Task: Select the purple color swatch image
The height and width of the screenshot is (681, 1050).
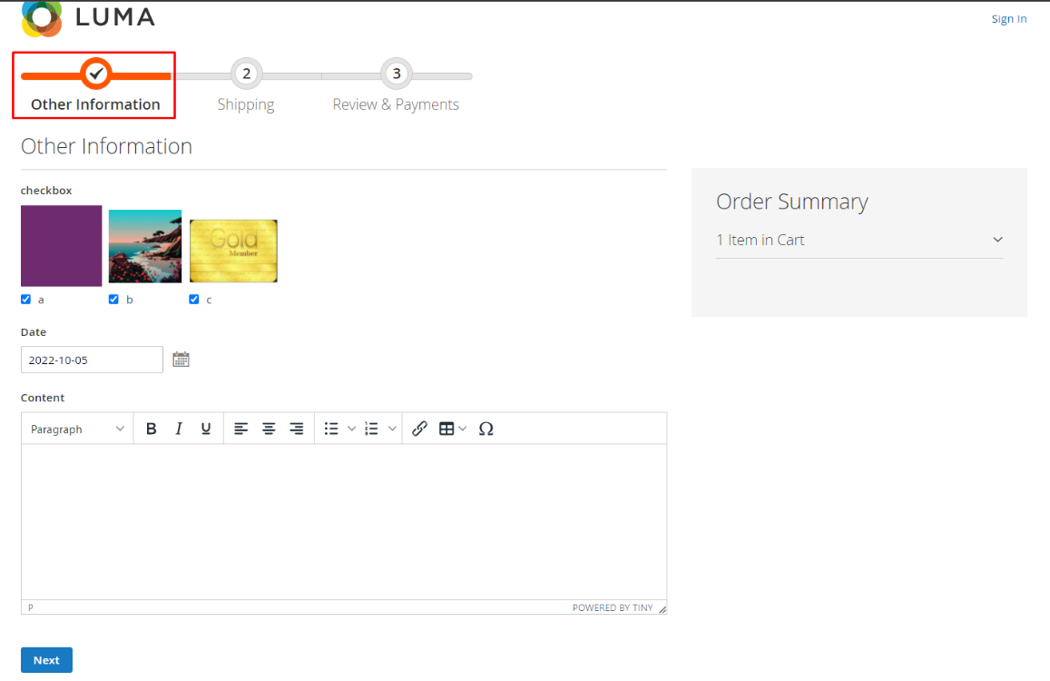Action: pyautogui.click(x=61, y=246)
